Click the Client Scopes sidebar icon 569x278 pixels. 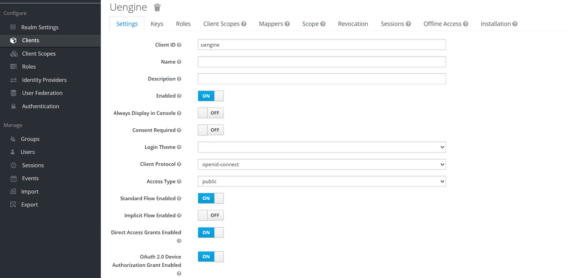[x=13, y=54]
